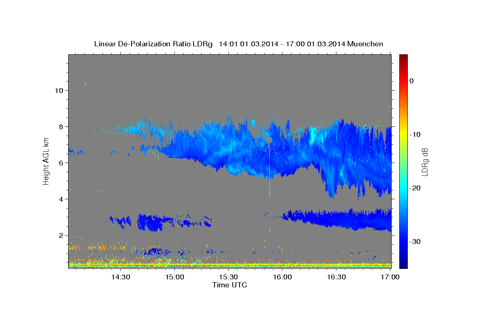Click the 15:00 time tick label

(174, 277)
